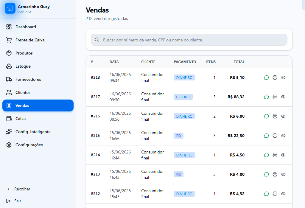
Task: Show details of sale #213 with eye icon
Action: [x=283, y=174]
